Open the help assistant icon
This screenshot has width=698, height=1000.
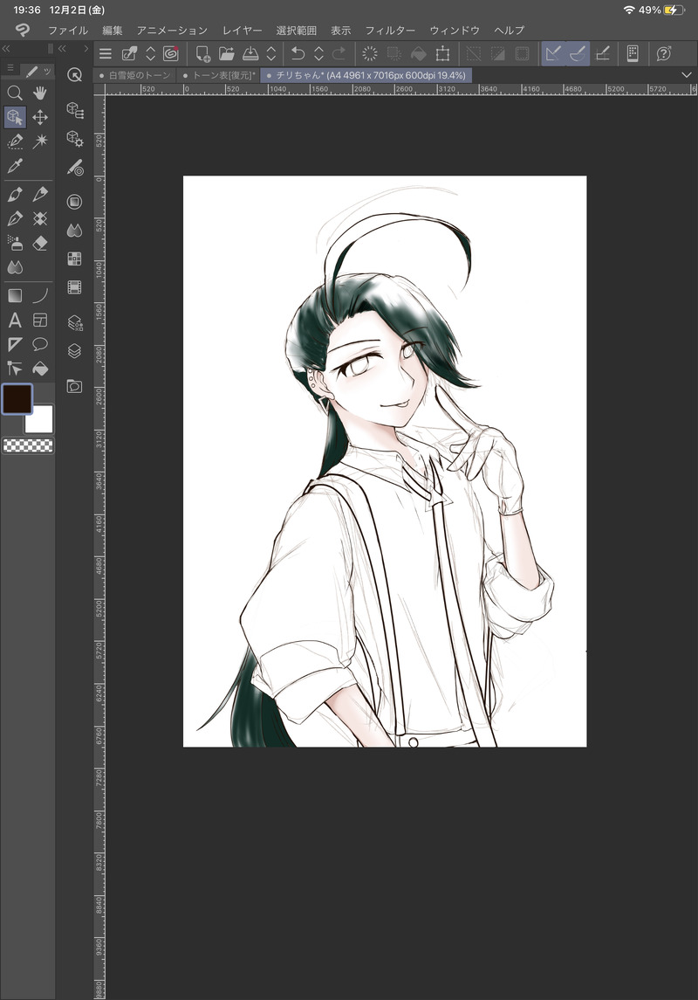coord(664,53)
